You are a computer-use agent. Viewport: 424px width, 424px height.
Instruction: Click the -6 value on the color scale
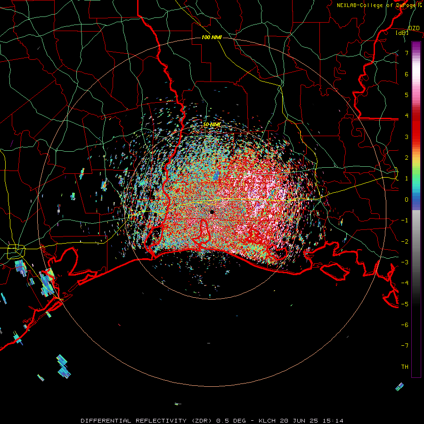pos(405,325)
